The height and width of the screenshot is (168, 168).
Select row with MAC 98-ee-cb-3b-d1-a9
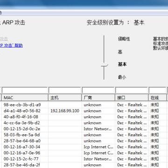click(x=84, y=105)
